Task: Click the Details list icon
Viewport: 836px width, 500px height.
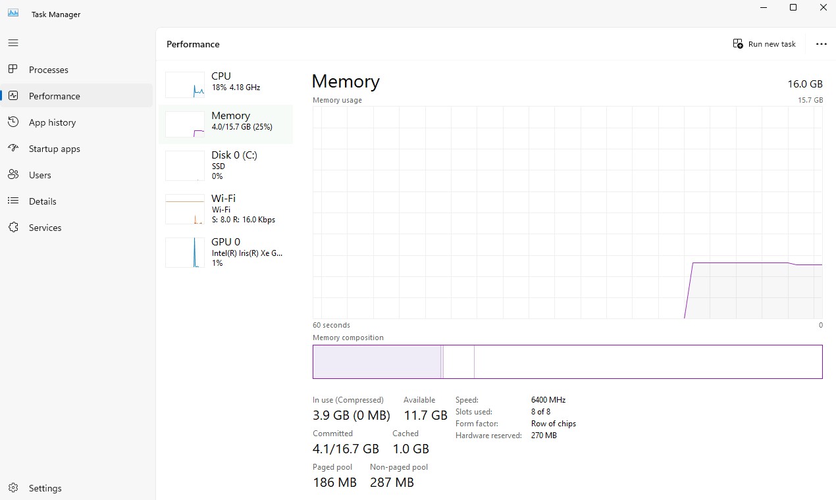Action: tap(13, 201)
